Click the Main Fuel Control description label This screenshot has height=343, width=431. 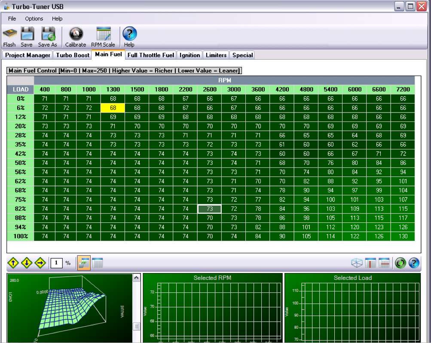tap(124, 70)
